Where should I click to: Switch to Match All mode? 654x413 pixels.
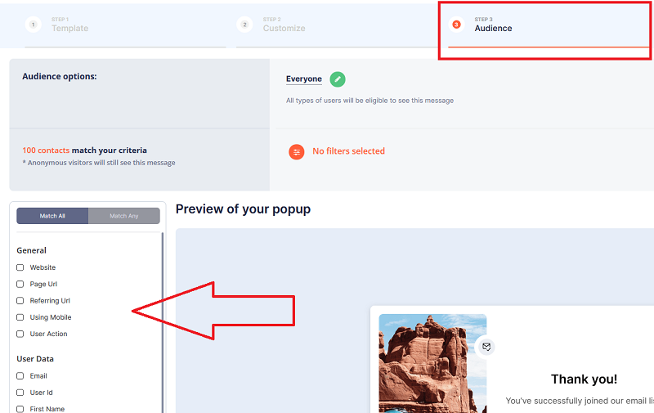pos(52,216)
